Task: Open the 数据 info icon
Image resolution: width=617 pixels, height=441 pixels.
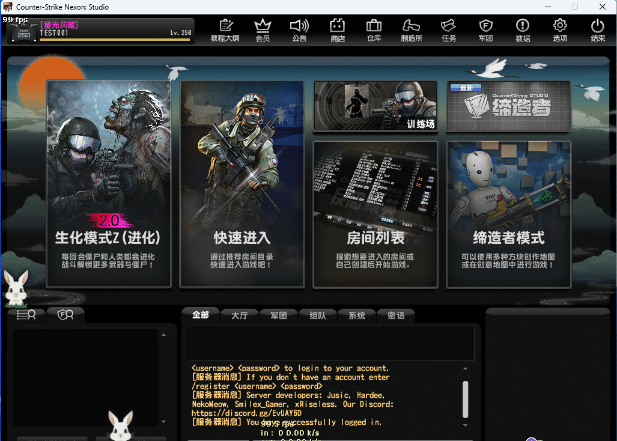Action: pos(523,30)
